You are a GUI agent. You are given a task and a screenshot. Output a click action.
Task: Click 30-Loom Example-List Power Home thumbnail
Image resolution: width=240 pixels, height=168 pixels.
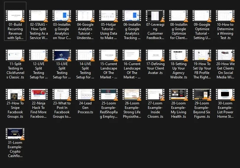(x=225, y=95)
